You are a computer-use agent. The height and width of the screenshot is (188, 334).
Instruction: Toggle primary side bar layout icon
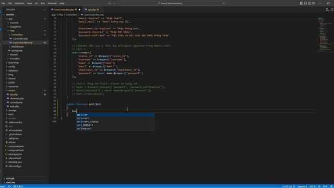pos(302,4)
